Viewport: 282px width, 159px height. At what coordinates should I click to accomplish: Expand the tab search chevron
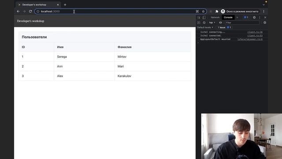263,5
